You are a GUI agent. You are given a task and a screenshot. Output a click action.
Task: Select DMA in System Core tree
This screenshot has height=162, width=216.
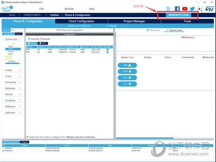point(11,46)
